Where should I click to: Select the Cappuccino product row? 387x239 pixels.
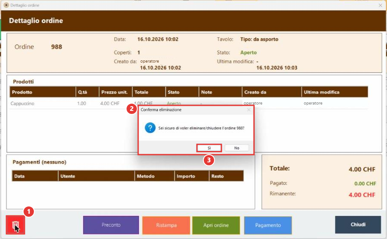189,104
